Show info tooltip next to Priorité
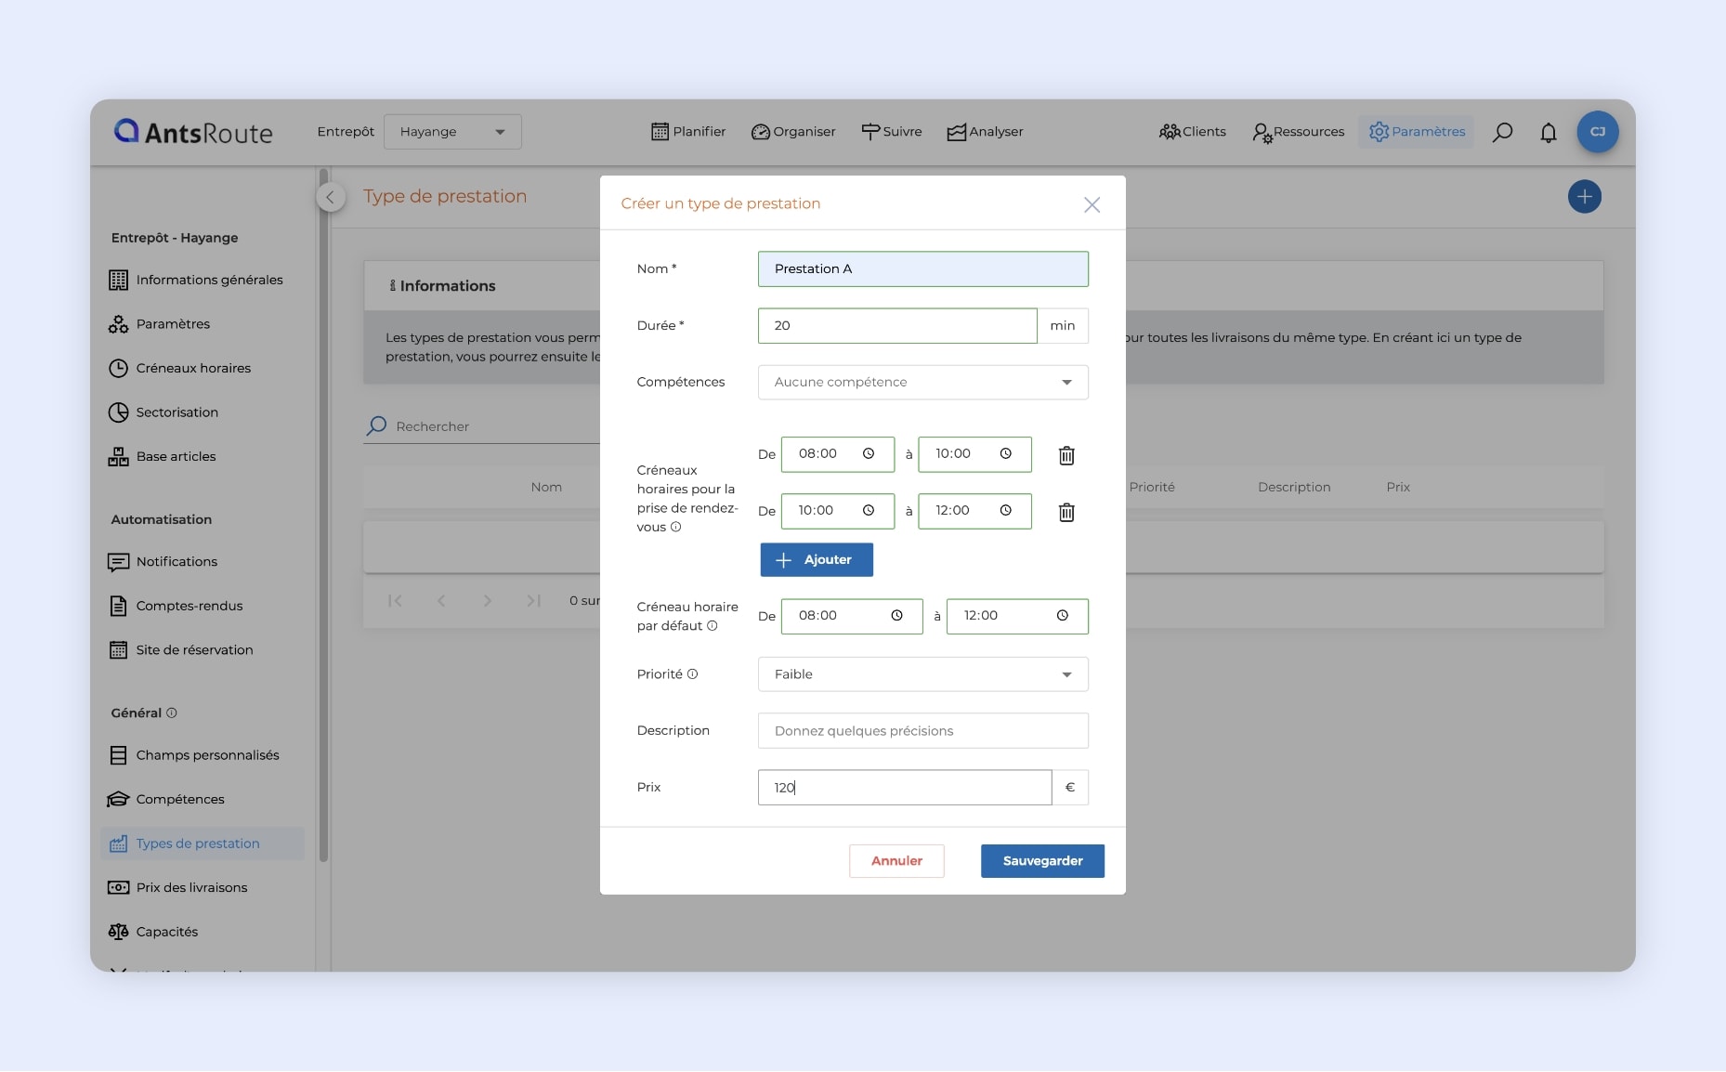The height and width of the screenshot is (1072, 1726). point(692,674)
